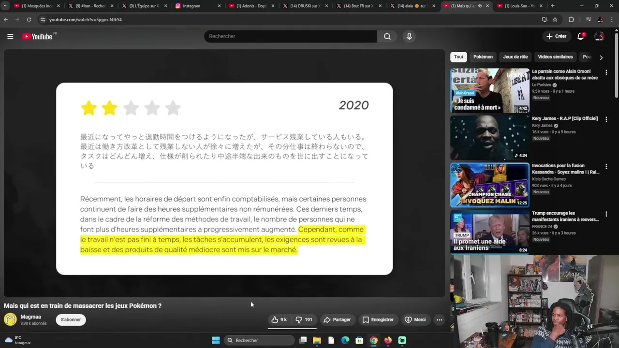Screen dimensions: 619x348
Task: Open the YouTube account avatar menu
Action: [x=599, y=36]
